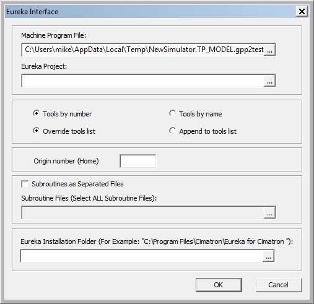The height and width of the screenshot is (304, 314).
Task: Click the Origin number (Home) field
Action: point(138,161)
